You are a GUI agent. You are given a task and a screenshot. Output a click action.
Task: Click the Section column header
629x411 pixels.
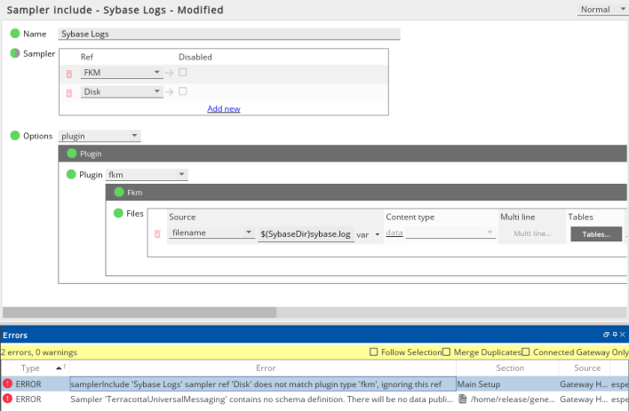coord(509,368)
